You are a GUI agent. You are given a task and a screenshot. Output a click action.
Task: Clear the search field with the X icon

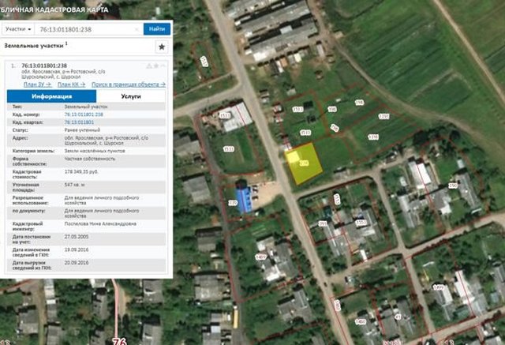(137, 29)
